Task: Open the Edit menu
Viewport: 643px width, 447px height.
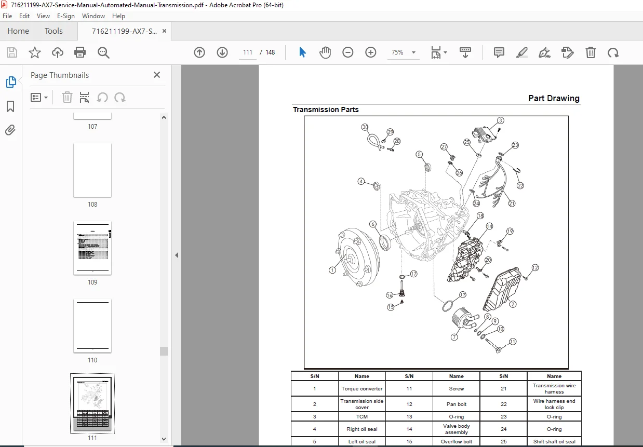Action: (x=24, y=16)
